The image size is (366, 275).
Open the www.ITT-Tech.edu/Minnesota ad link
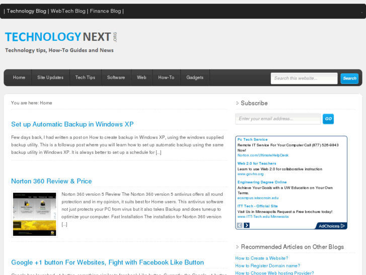263,217
